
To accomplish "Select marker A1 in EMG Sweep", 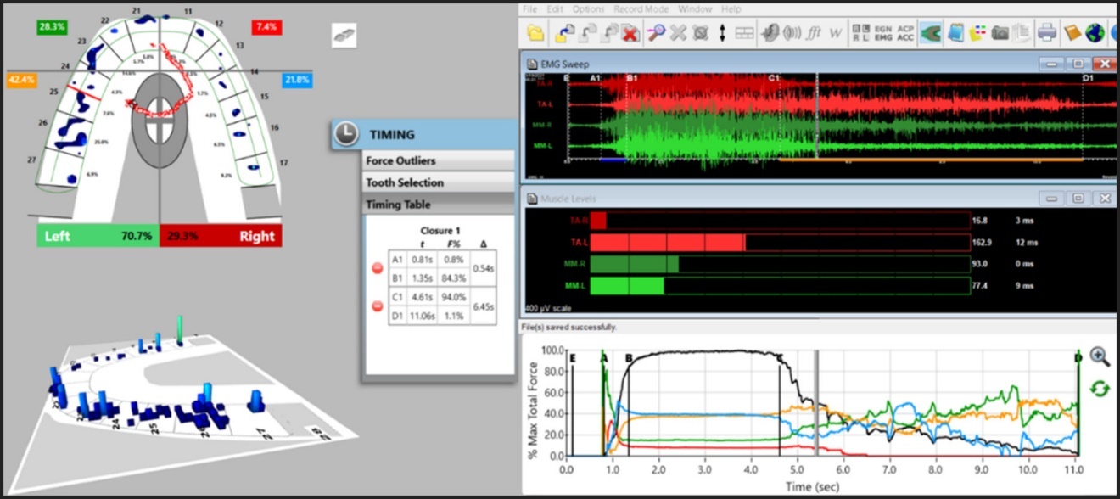I will click(596, 78).
